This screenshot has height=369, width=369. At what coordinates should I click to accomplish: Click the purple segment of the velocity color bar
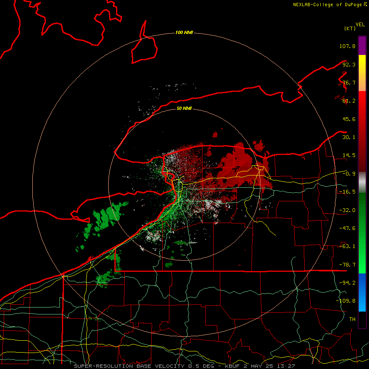pos(362,46)
